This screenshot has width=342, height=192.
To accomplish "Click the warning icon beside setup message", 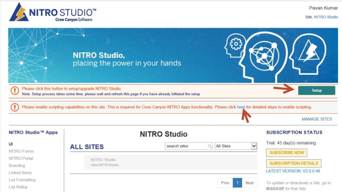I will coord(15,90).
